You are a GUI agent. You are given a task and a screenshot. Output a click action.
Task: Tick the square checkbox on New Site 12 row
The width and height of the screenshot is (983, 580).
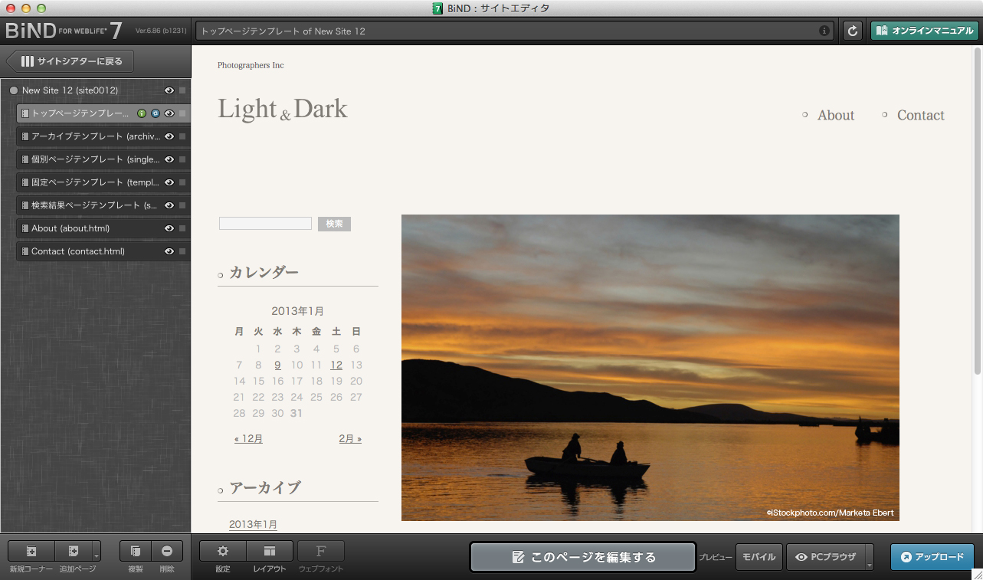(182, 90)
